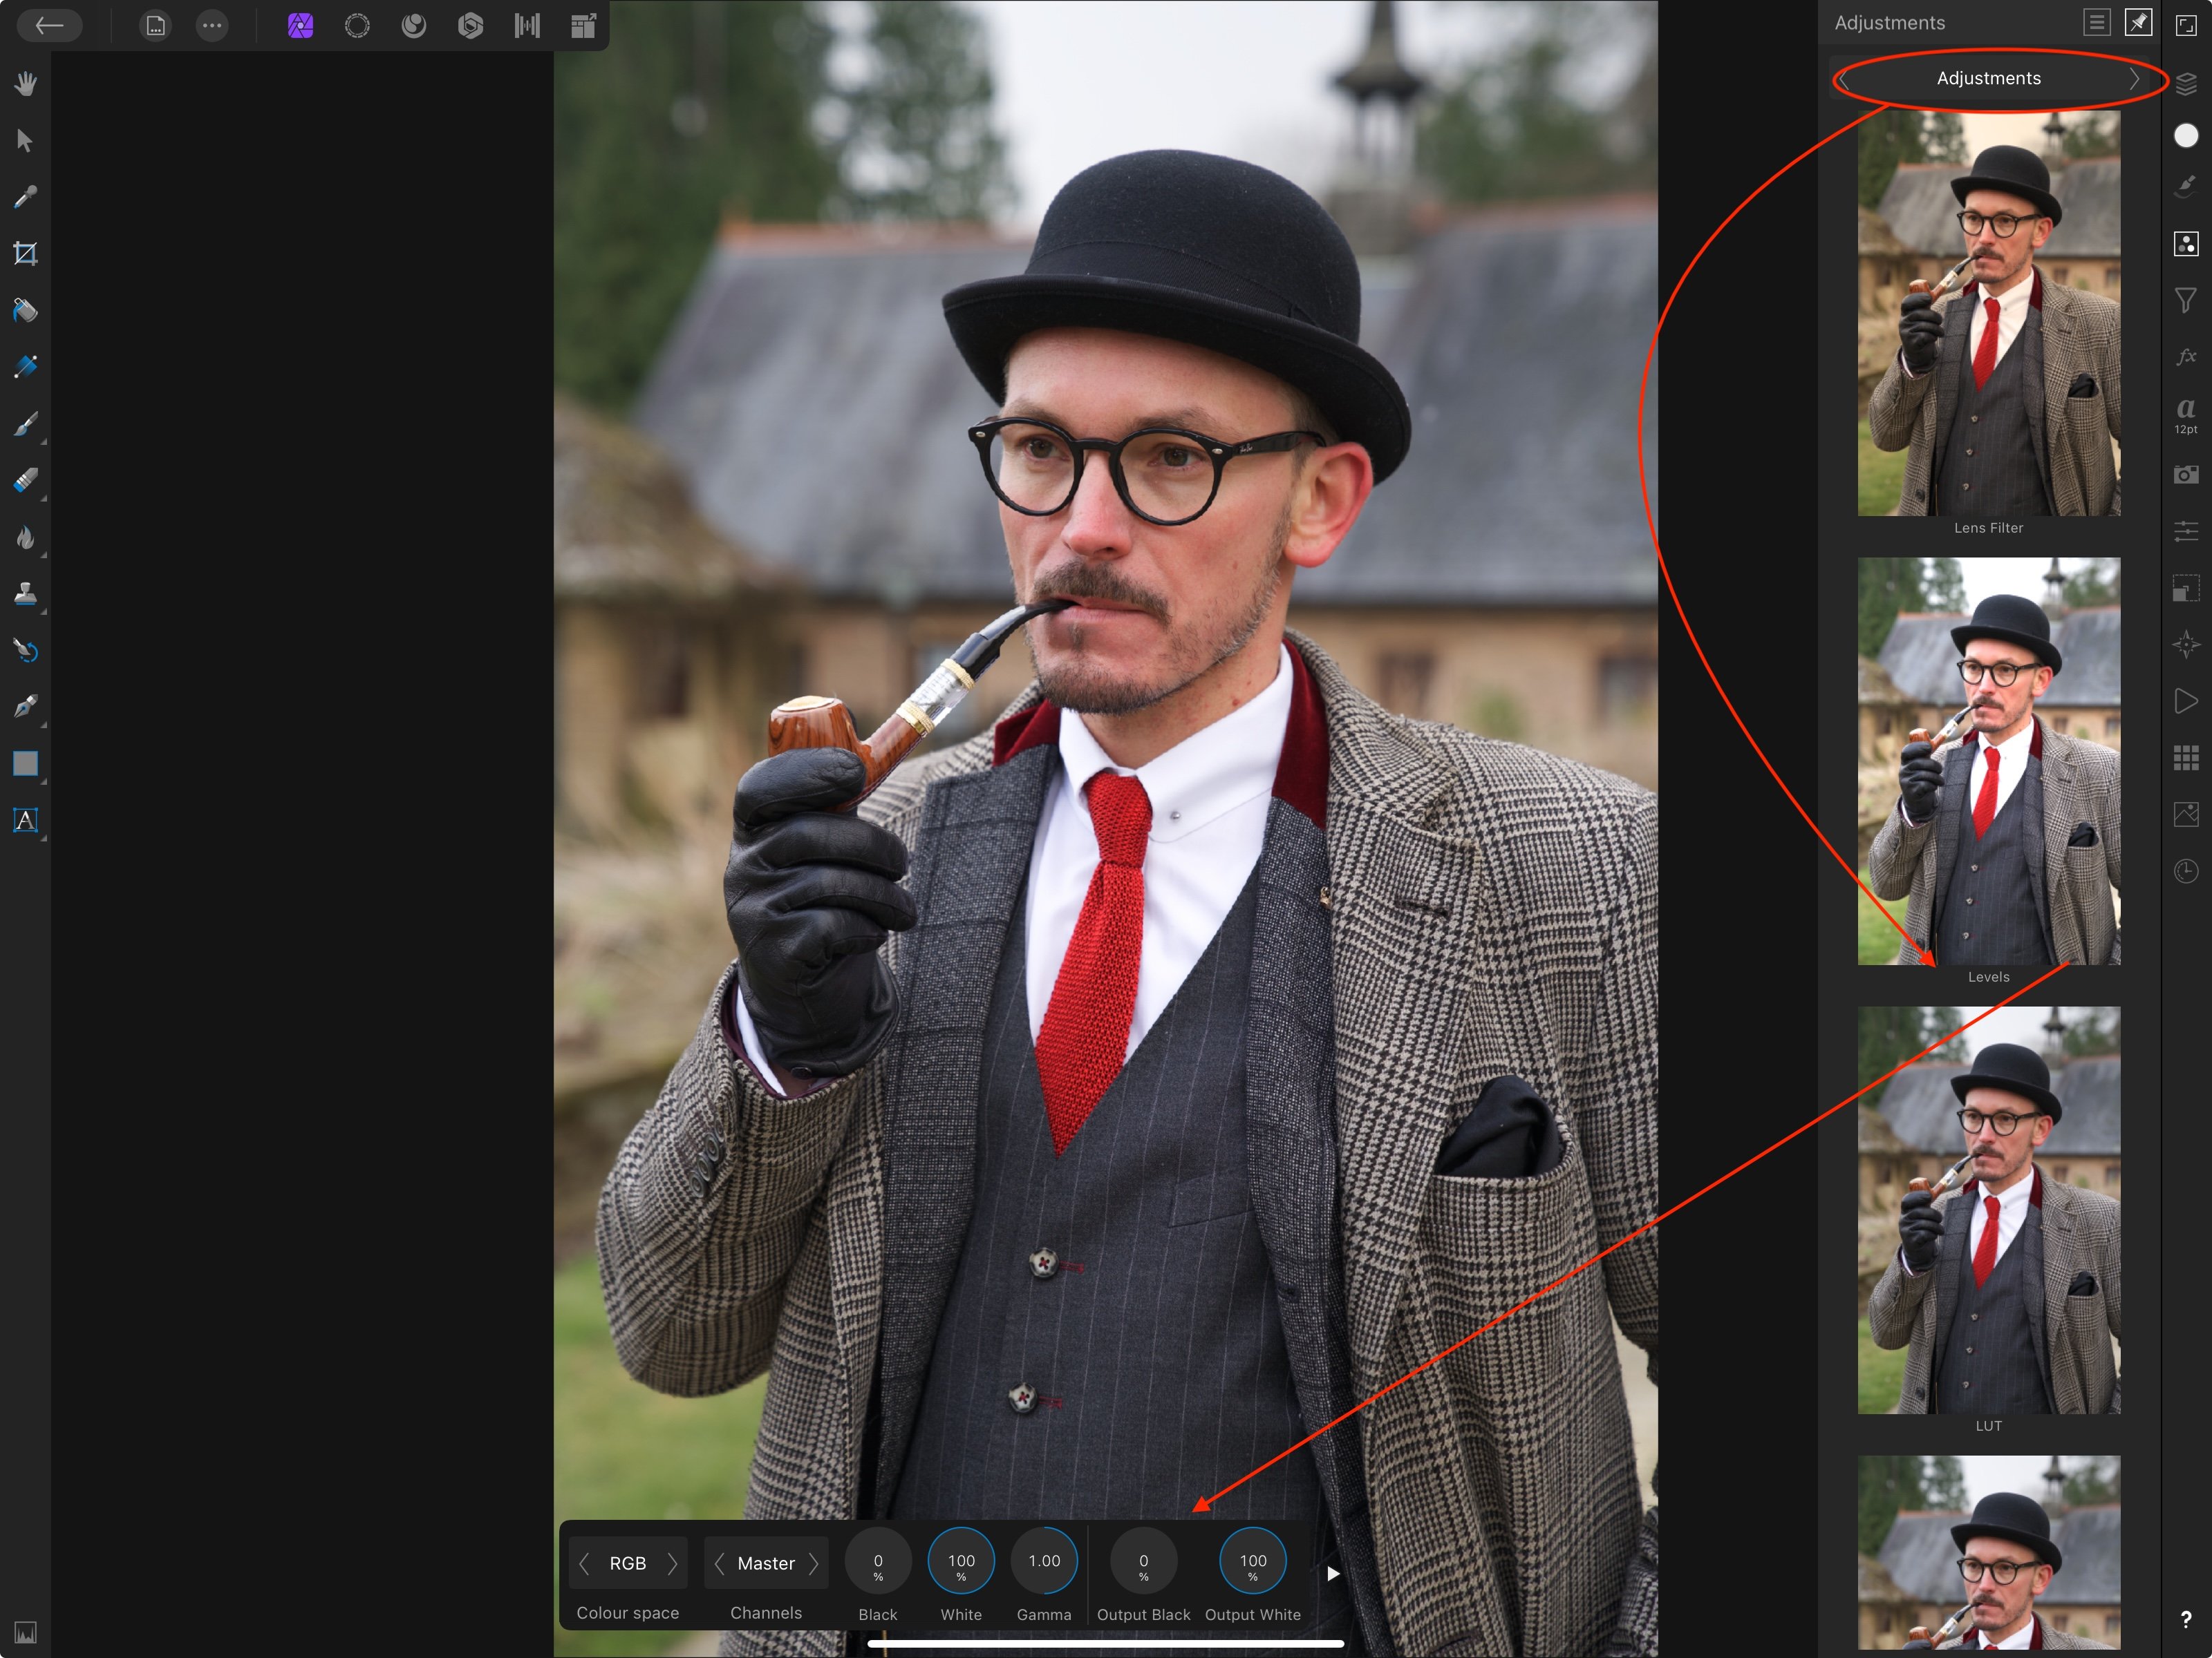
Task: Select the Adjustments category header
Action: 1988,79
